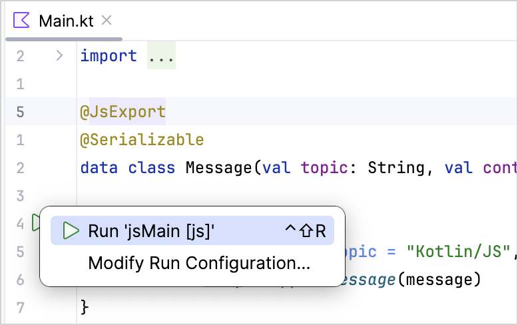Click the data class keywords
This screenshot has width=518, height=325.
pos(127,168)
